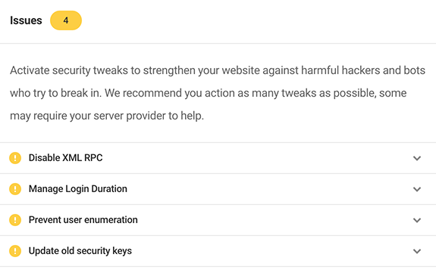Click the sentence mentioning server provider to help

coord(107,116)
